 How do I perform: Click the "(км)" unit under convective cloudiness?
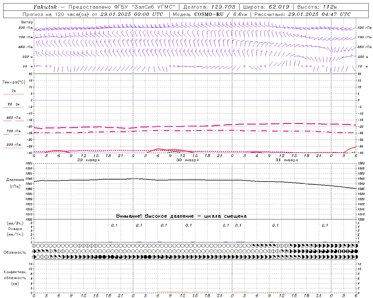click(15, 283)
